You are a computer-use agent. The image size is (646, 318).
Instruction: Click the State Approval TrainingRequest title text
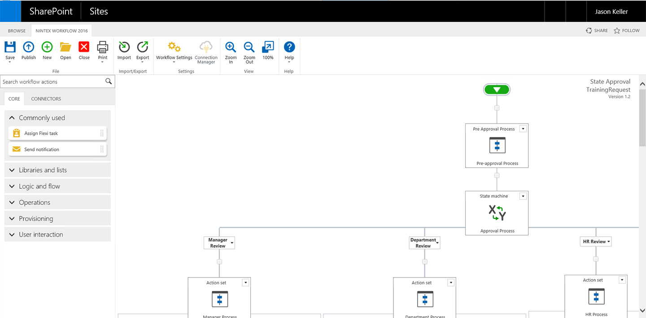(608, 86)
